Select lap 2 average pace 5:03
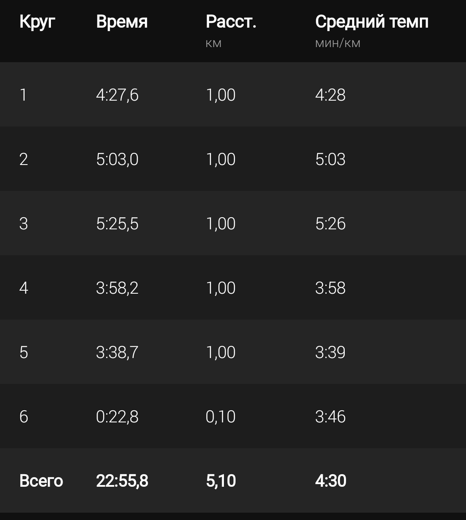466x520 pixels. [330, 159]
